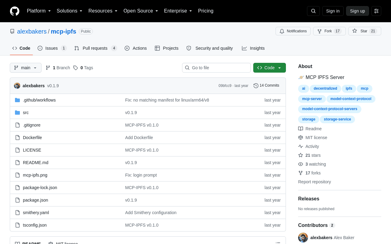Screen dimensions: 391x244
Task: Star the mcp-ipfs repository
Action: [365, 31]
